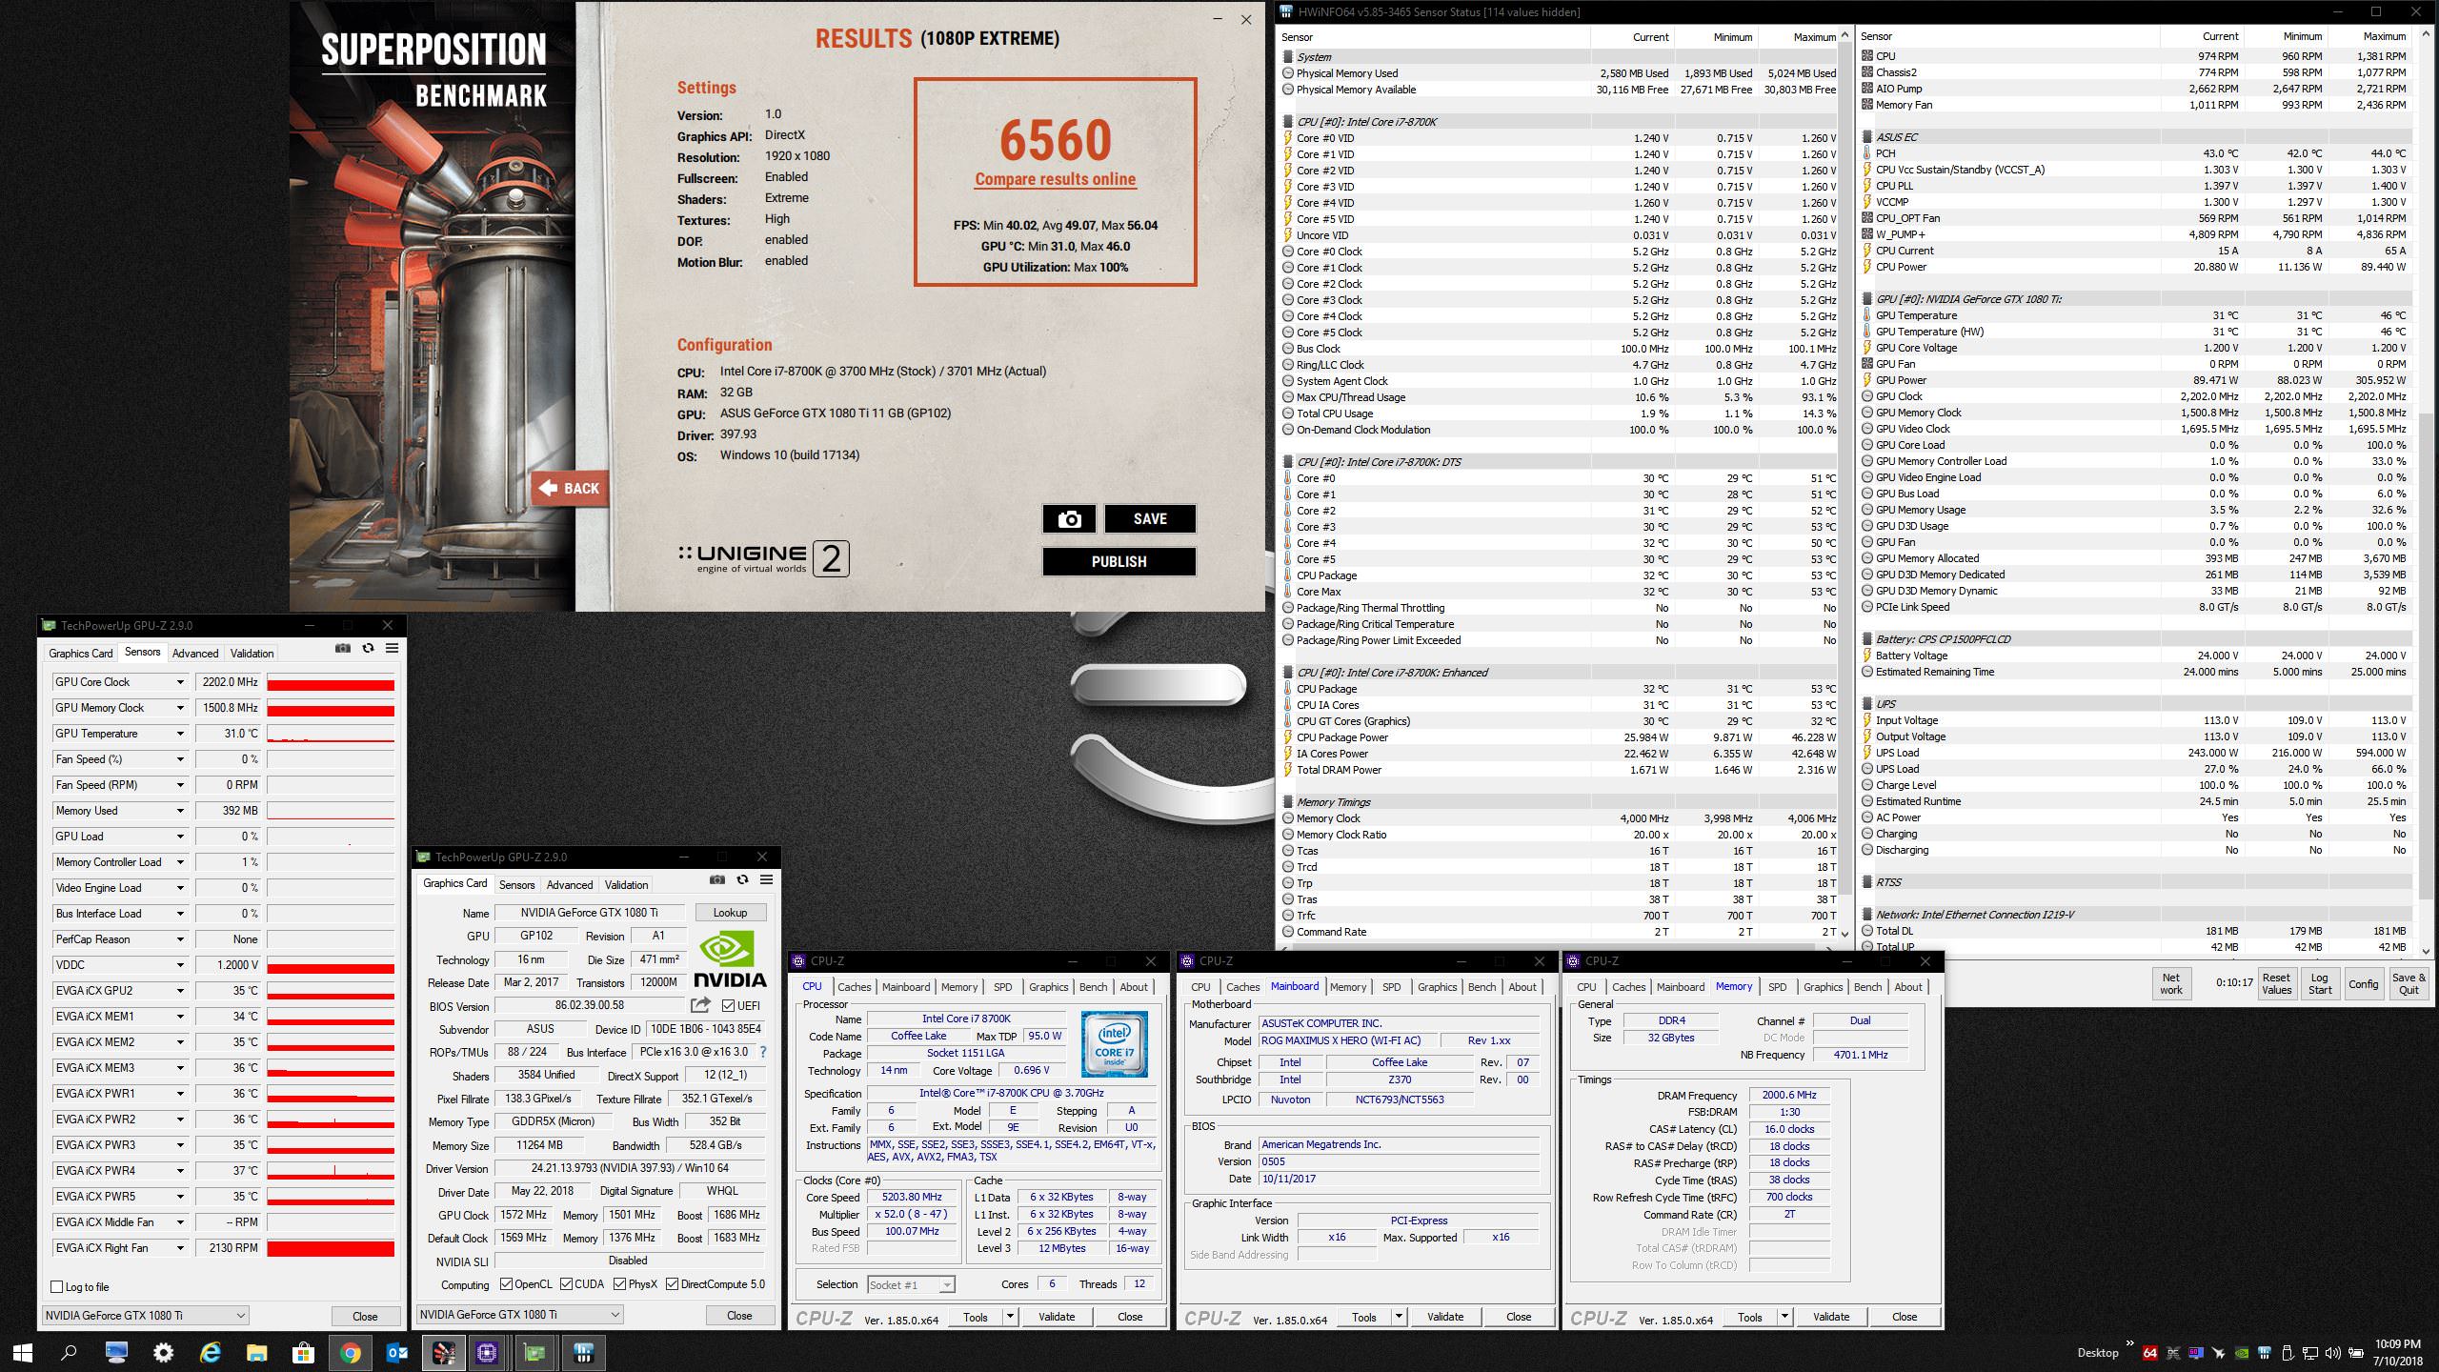Image resolution: width=2439 pixels, height=1372 pixels.
Task: Switch to the Advanced tab in GPU-Z Sensors window
Action: point(195,654)
